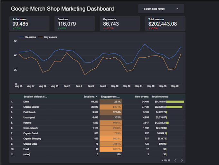Select the Email engagement rate cell
The image size is (219, 165).
tap(111, 149)
